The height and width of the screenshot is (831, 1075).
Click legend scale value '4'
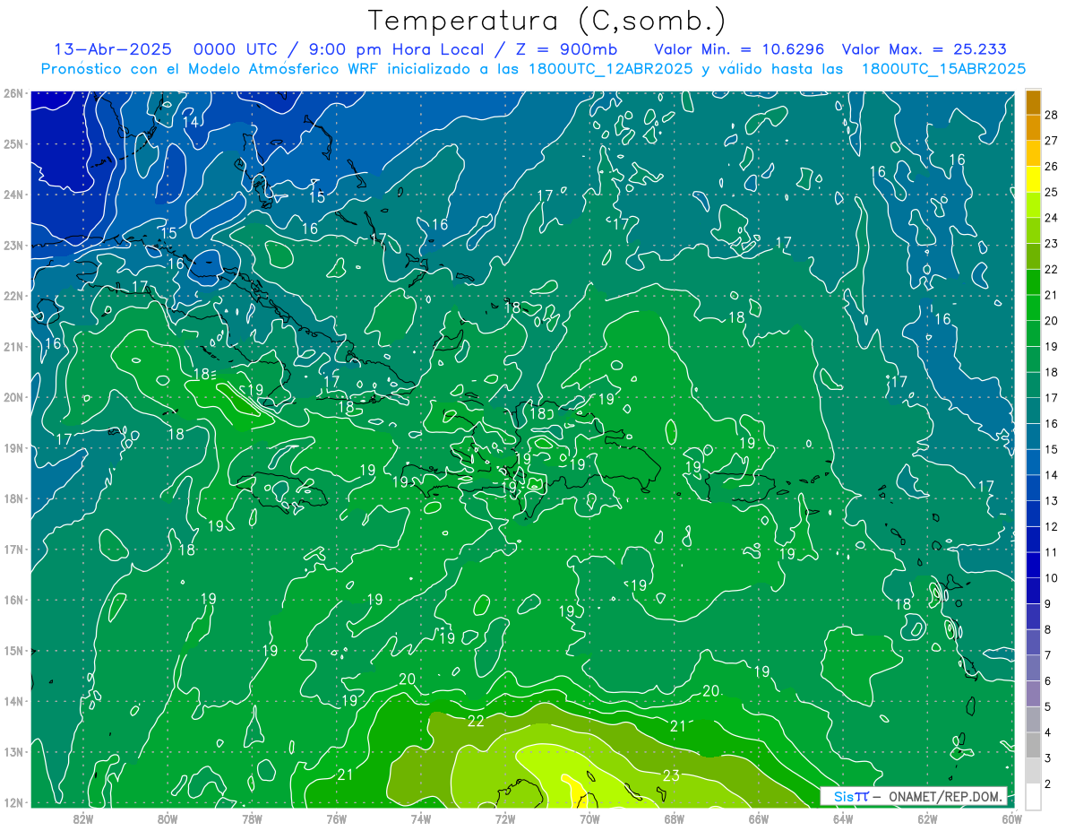tap(1047, 732)
